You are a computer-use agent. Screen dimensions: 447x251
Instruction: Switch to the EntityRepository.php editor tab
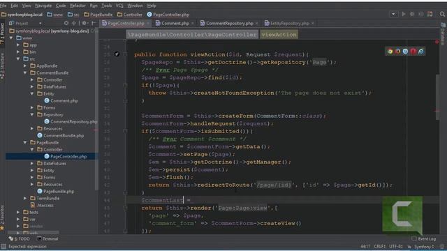(289, 23)
